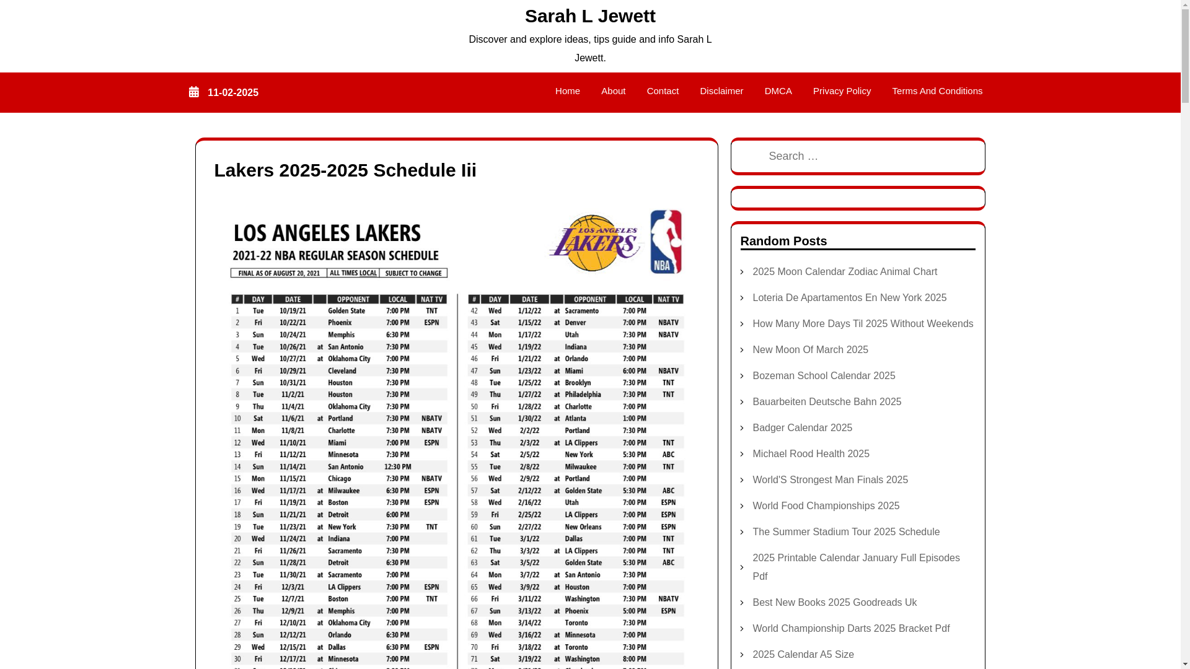This screenshot has width=1190, height=669.
Task: Click the page vertical scrollbar
Action: coord(1185,334)
